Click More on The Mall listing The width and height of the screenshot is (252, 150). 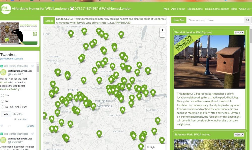click(239, 32)
